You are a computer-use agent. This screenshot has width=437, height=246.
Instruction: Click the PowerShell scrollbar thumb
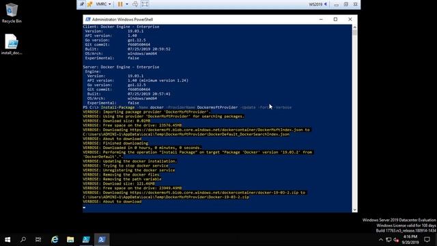(x=354, y=33)
